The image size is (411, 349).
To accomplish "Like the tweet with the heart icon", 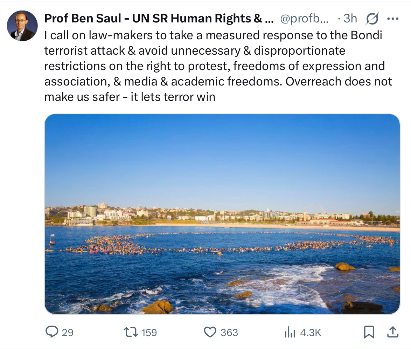I will pyautogui.click(x=210, y=332).
